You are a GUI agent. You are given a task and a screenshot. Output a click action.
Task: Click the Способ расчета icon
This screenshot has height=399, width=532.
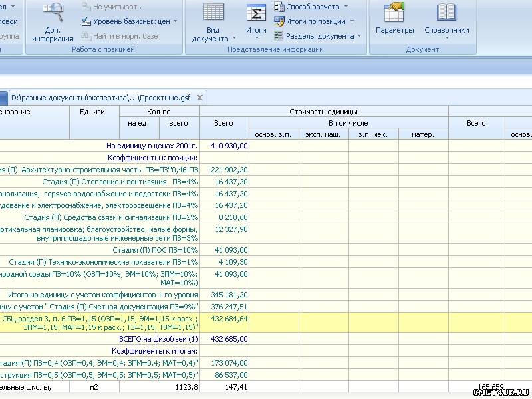278,7
